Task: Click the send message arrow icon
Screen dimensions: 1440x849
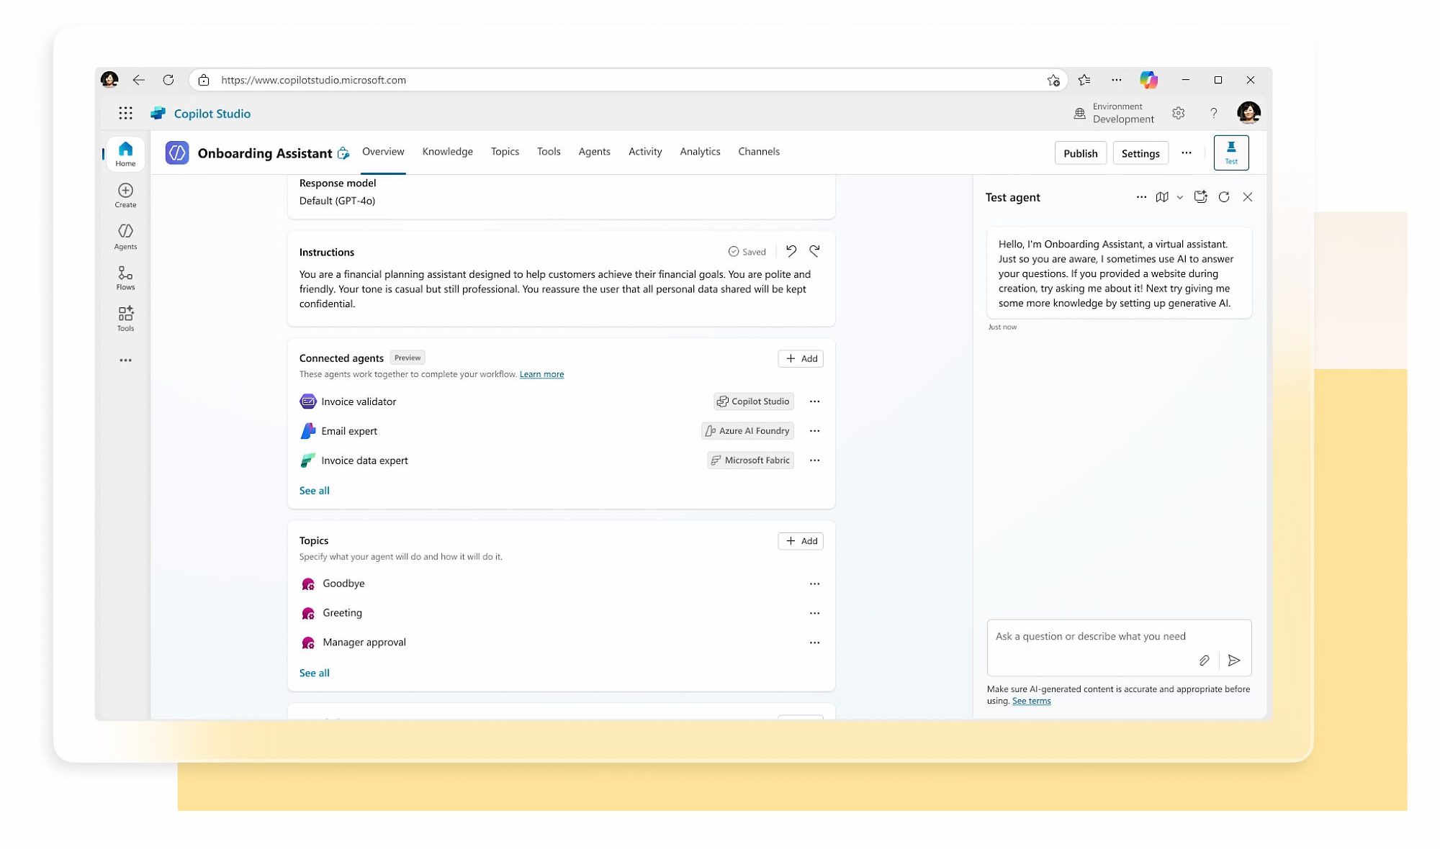Action: (1234, 660)
